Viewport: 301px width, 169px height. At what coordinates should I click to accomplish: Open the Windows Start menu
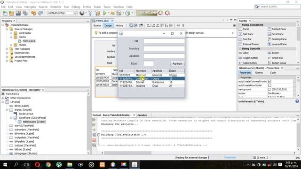[5, 165]
